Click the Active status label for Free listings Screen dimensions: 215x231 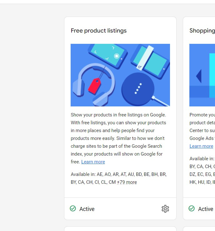tap(87, 209)
